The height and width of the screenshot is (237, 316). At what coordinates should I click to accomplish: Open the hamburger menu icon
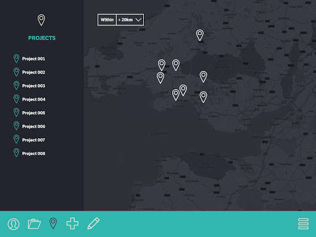[304, 224]
